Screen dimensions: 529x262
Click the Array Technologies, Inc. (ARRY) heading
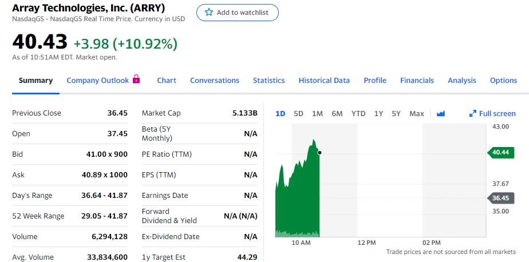point(89,7)
